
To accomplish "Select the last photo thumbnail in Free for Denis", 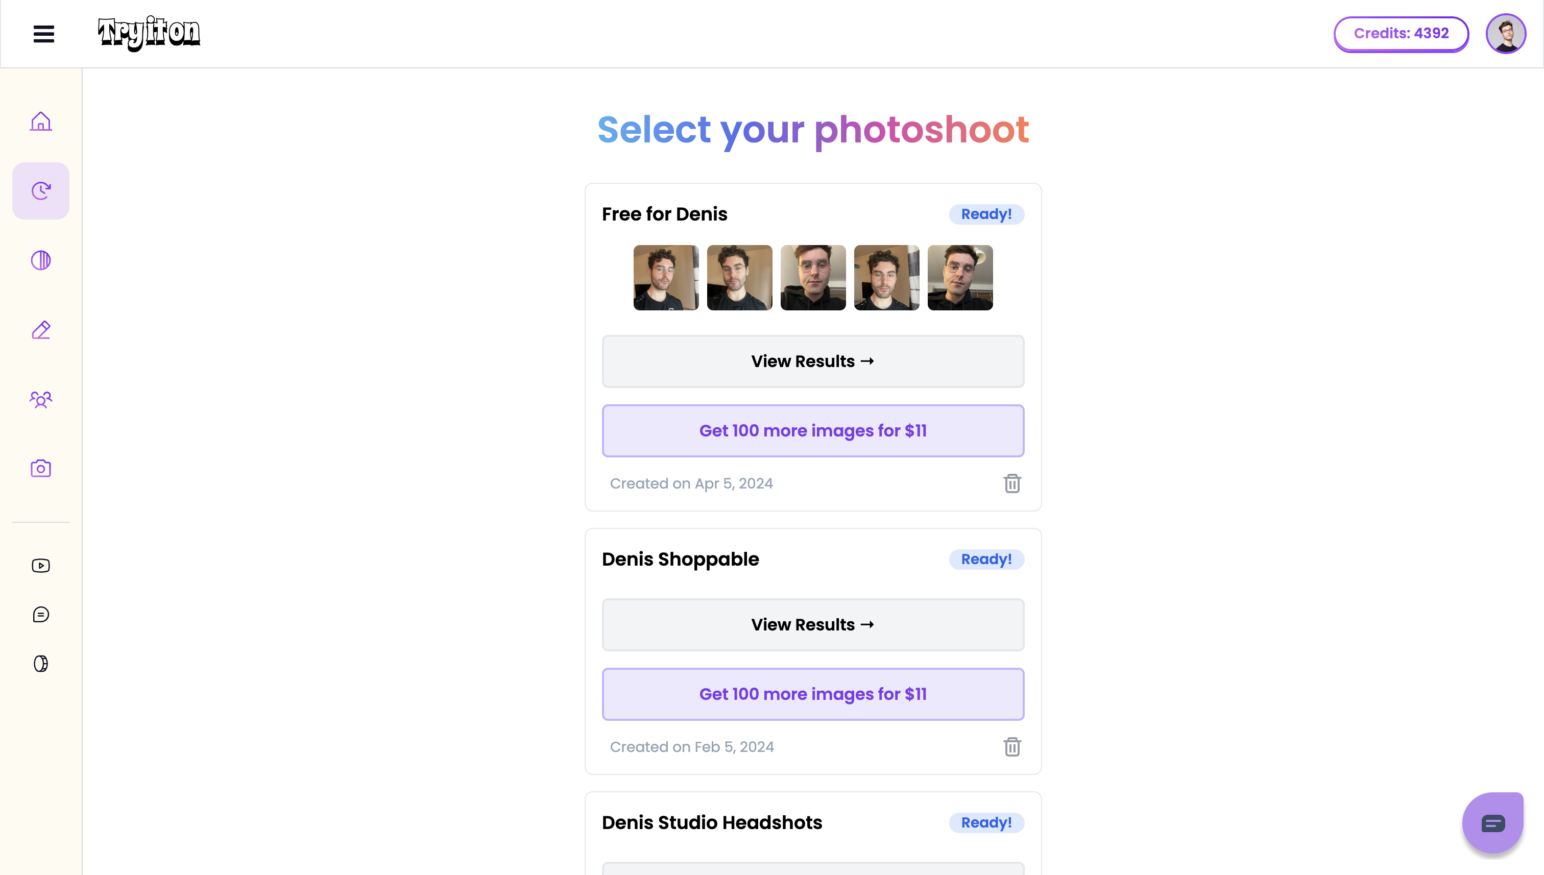I will pyautogui.click(x=960, y=278).
